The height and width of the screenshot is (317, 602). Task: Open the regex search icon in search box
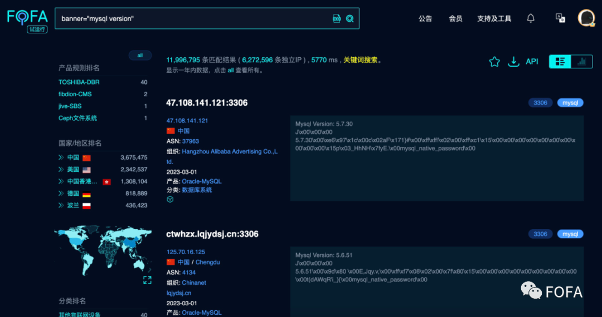pos(337,18)
